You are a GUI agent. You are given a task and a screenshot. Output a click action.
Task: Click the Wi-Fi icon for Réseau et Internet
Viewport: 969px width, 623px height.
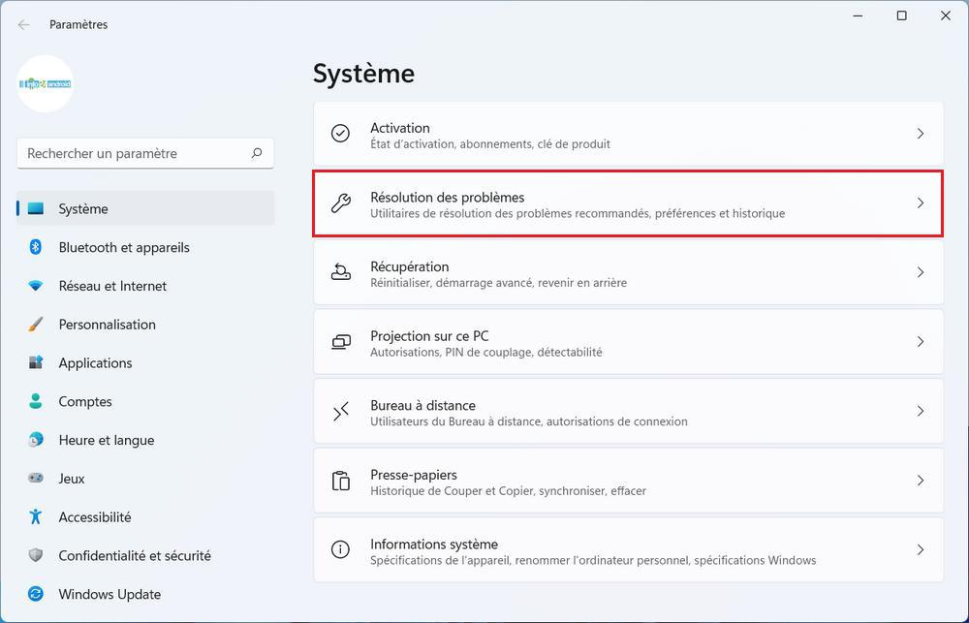tap(36, 286)
